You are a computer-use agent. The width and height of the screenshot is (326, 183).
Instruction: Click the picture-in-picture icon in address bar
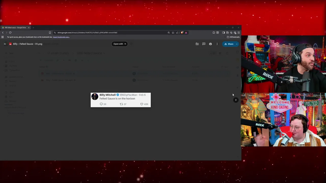point(173,33)
